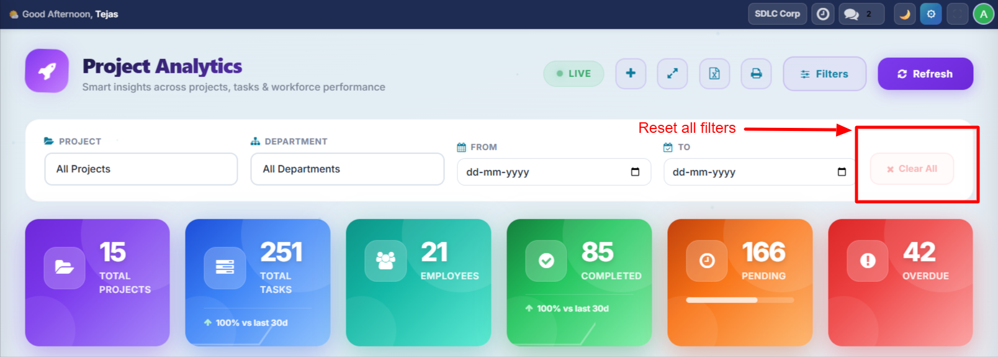Viewport: 998px width, 357px height.
Task: Open the From date calendar picker
Action: click(635, 172)
